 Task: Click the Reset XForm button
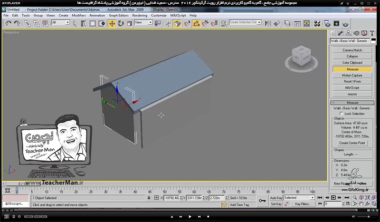coord(352,81)
